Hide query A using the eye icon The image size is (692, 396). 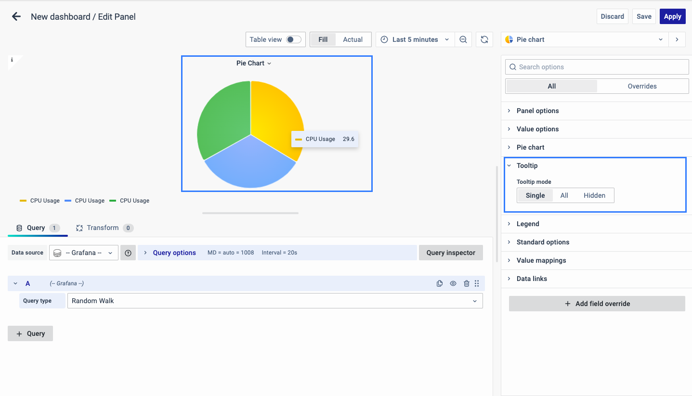[453, 283]
